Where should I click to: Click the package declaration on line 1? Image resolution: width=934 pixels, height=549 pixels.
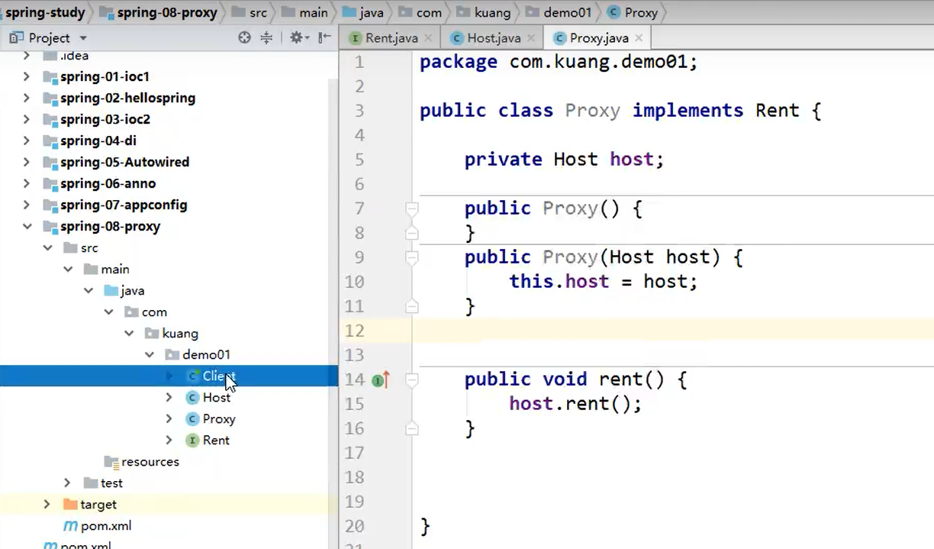tap(559, 61)
